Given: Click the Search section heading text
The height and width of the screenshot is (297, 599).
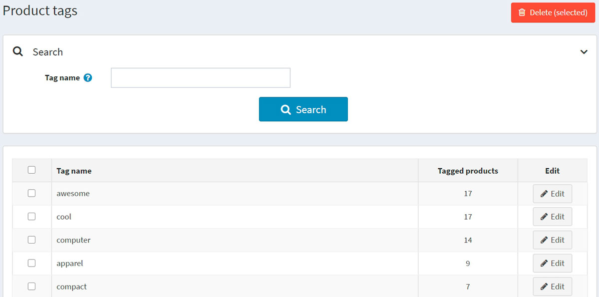Looking at the screenshot, I should 48,52.
